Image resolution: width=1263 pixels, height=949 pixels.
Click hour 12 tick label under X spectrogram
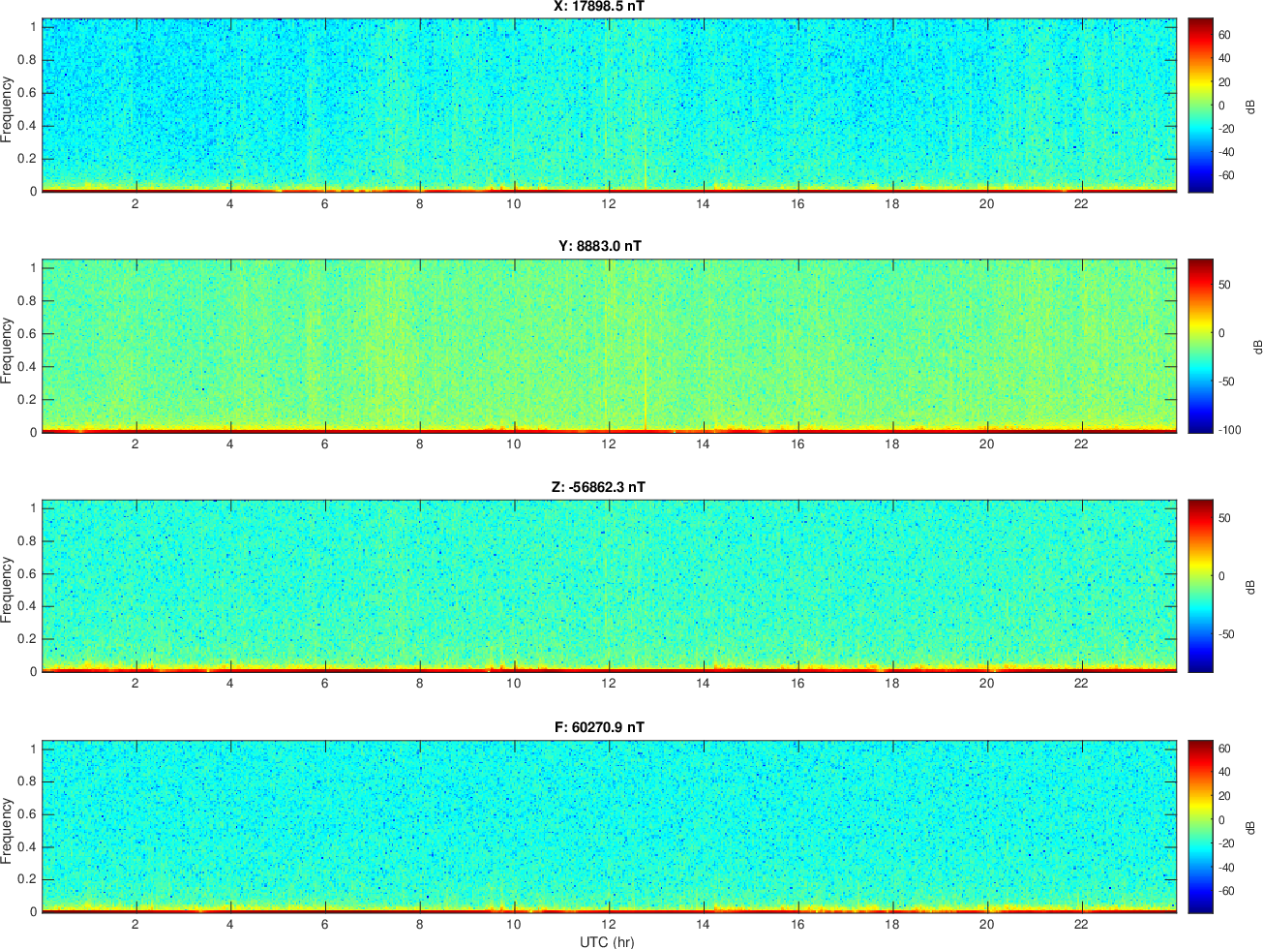tap(608, 204)
